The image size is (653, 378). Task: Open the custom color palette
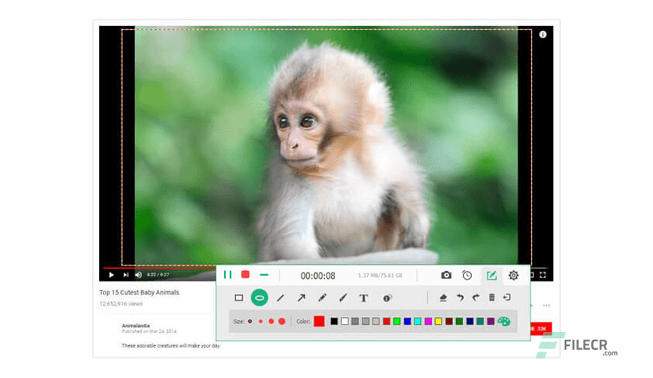click(x=504, y=322)
